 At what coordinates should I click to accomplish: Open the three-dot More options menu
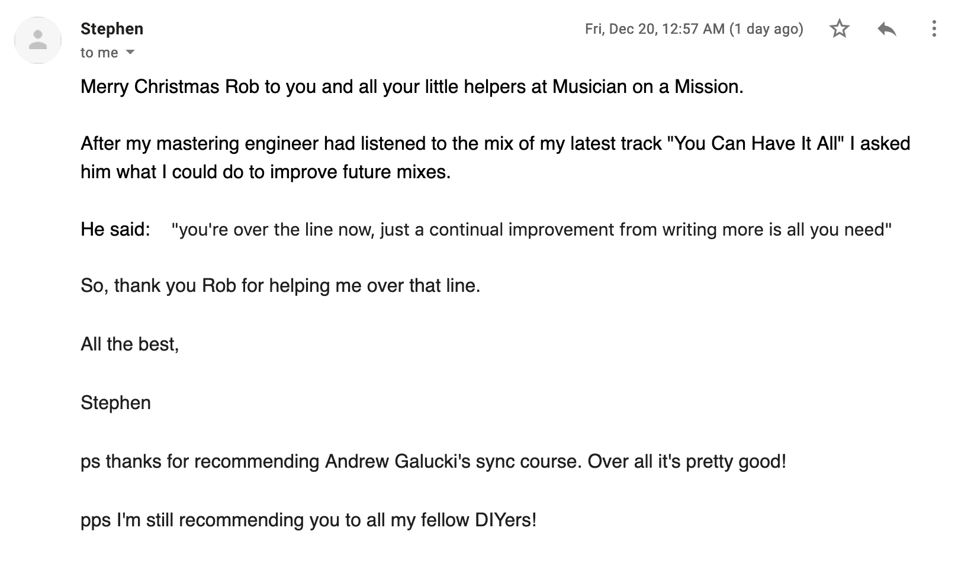(x=934, y=28)
